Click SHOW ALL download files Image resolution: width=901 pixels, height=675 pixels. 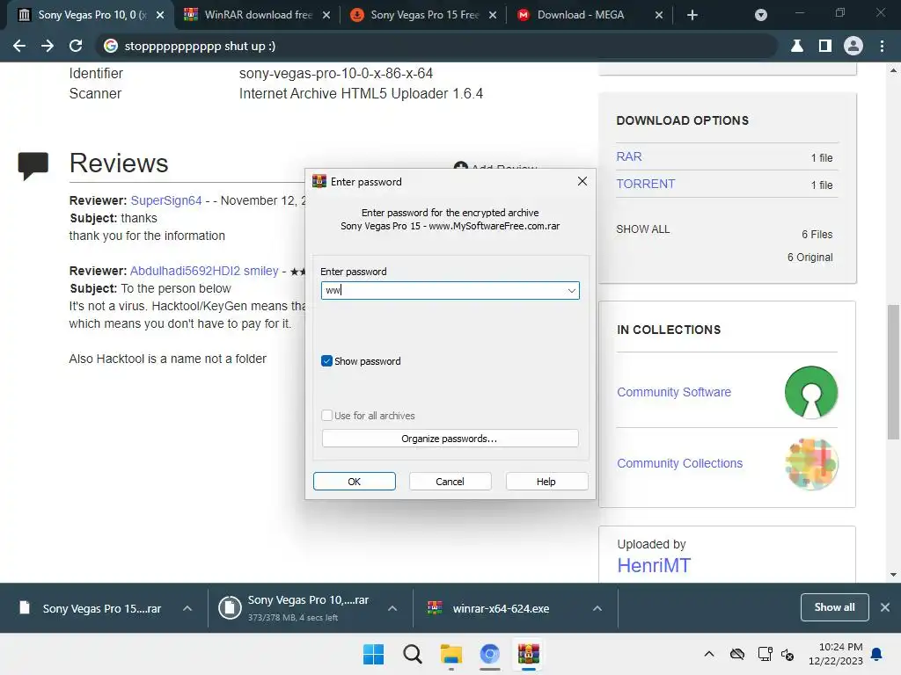643,229
